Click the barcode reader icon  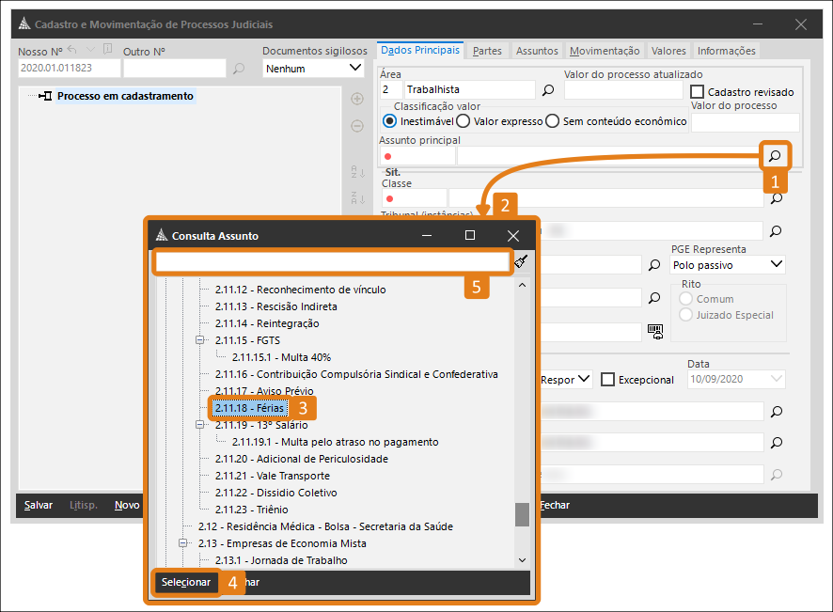[654, 331]
